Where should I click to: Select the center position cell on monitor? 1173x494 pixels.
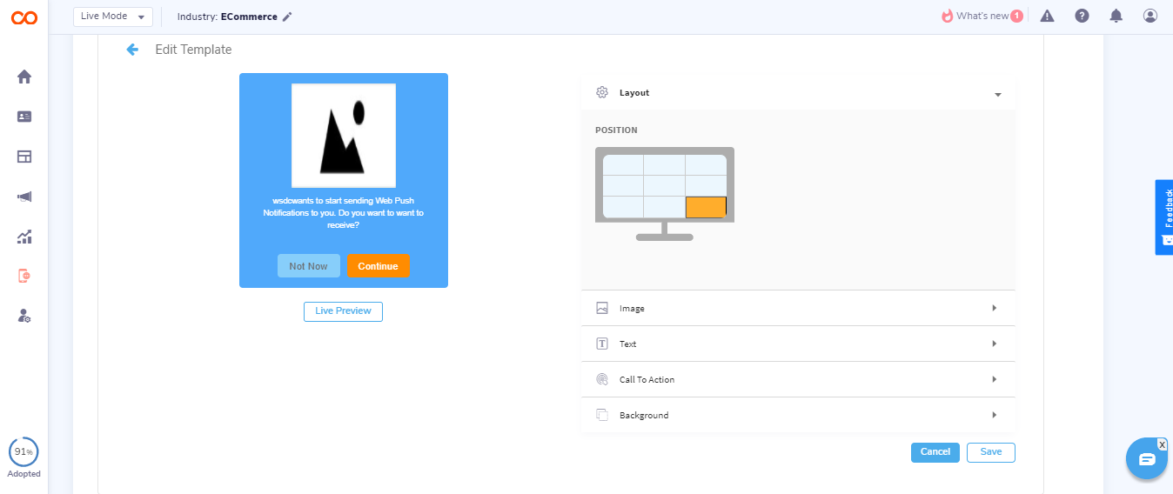click(664, 185)
